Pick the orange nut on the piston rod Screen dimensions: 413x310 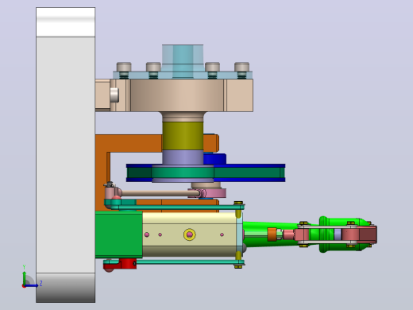click(272, 234)
